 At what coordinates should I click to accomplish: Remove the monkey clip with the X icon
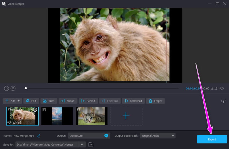click(35, 110)
